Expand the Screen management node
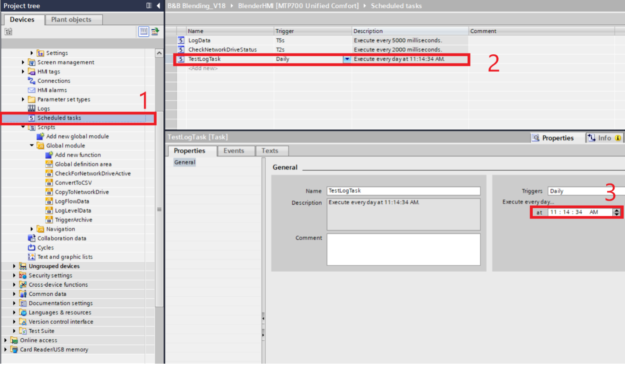625x365 pixels. coord(23,62)
